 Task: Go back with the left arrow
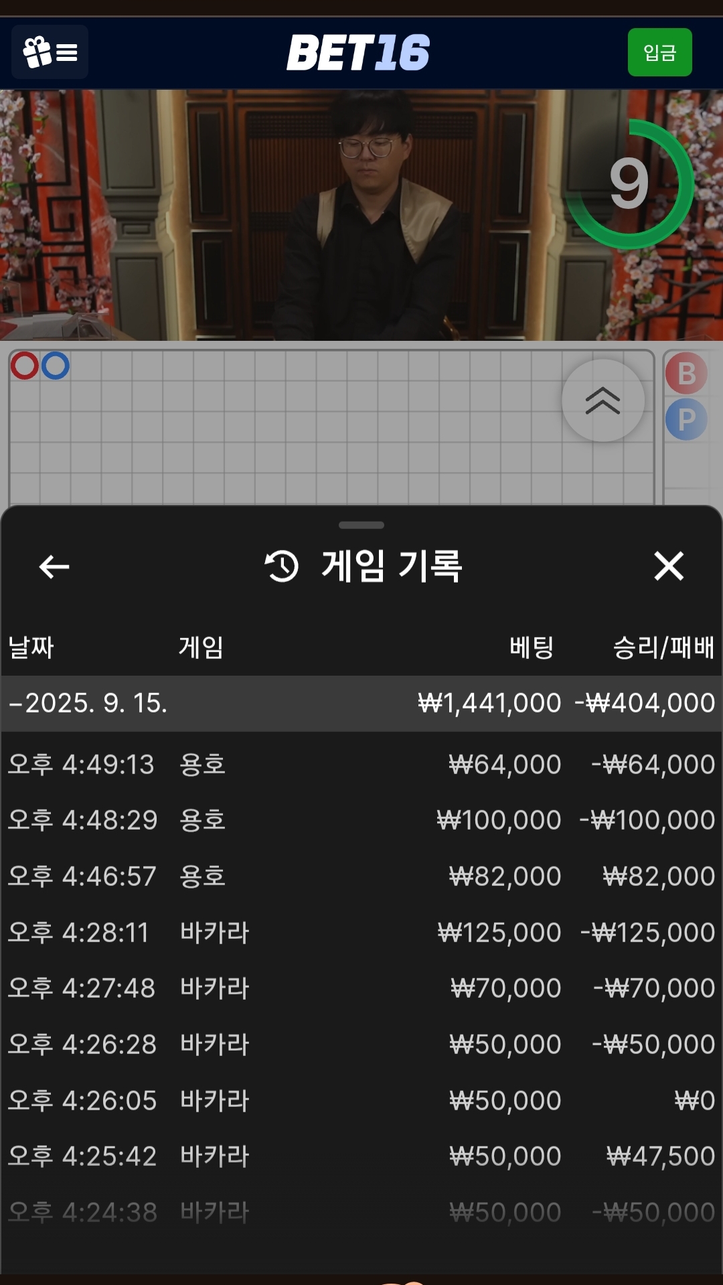[54, 566]
